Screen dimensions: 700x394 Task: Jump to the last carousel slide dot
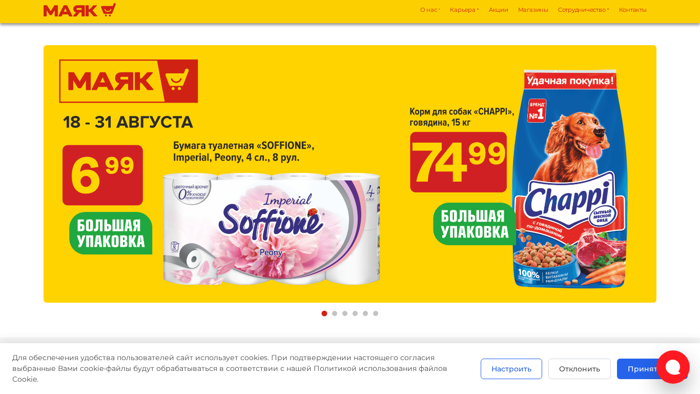pyautogui.click(x=376, y=313)
